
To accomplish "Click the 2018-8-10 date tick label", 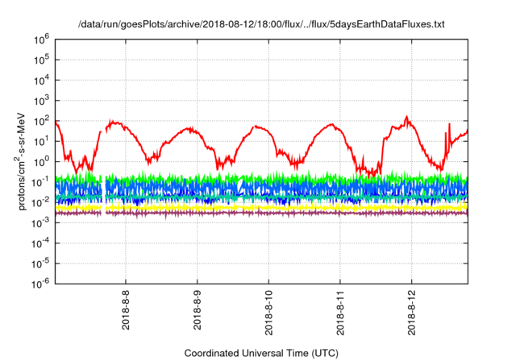I will coord(268,313).
